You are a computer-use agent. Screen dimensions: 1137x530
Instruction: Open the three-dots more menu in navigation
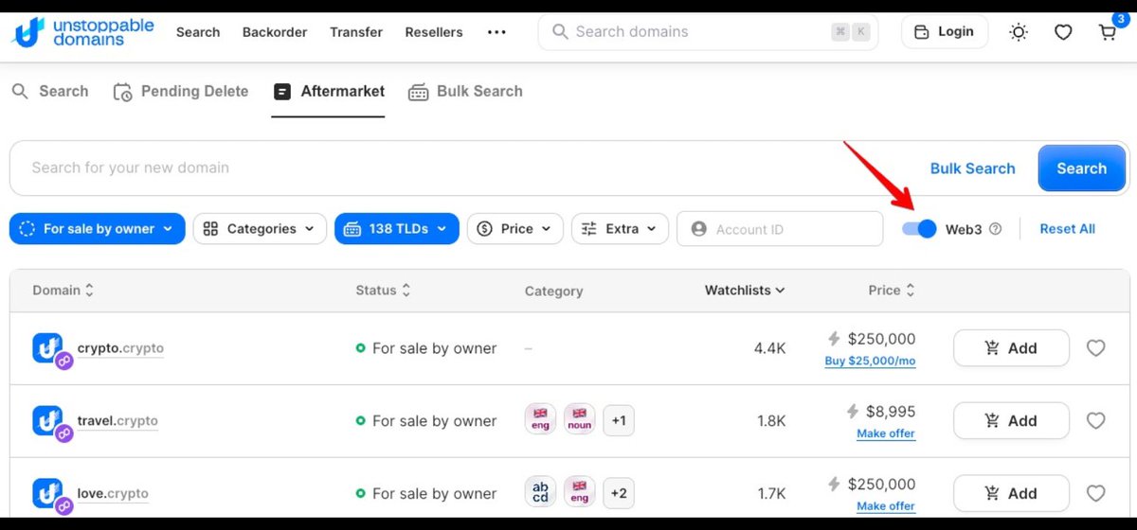tap(496, 32)
